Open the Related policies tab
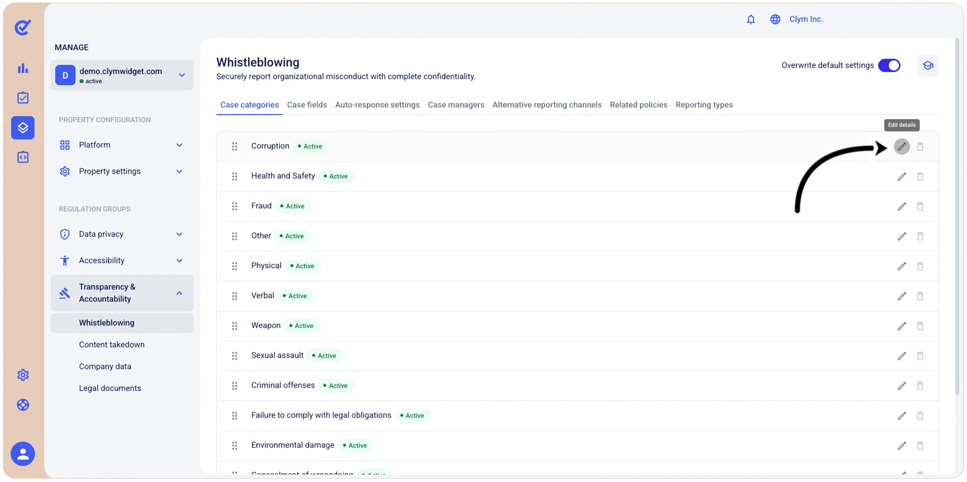 tap(639, 105)
